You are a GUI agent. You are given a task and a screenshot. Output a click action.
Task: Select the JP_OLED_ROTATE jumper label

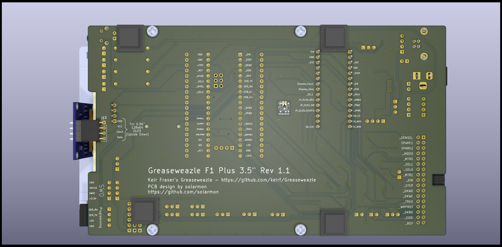coord(305,111)
